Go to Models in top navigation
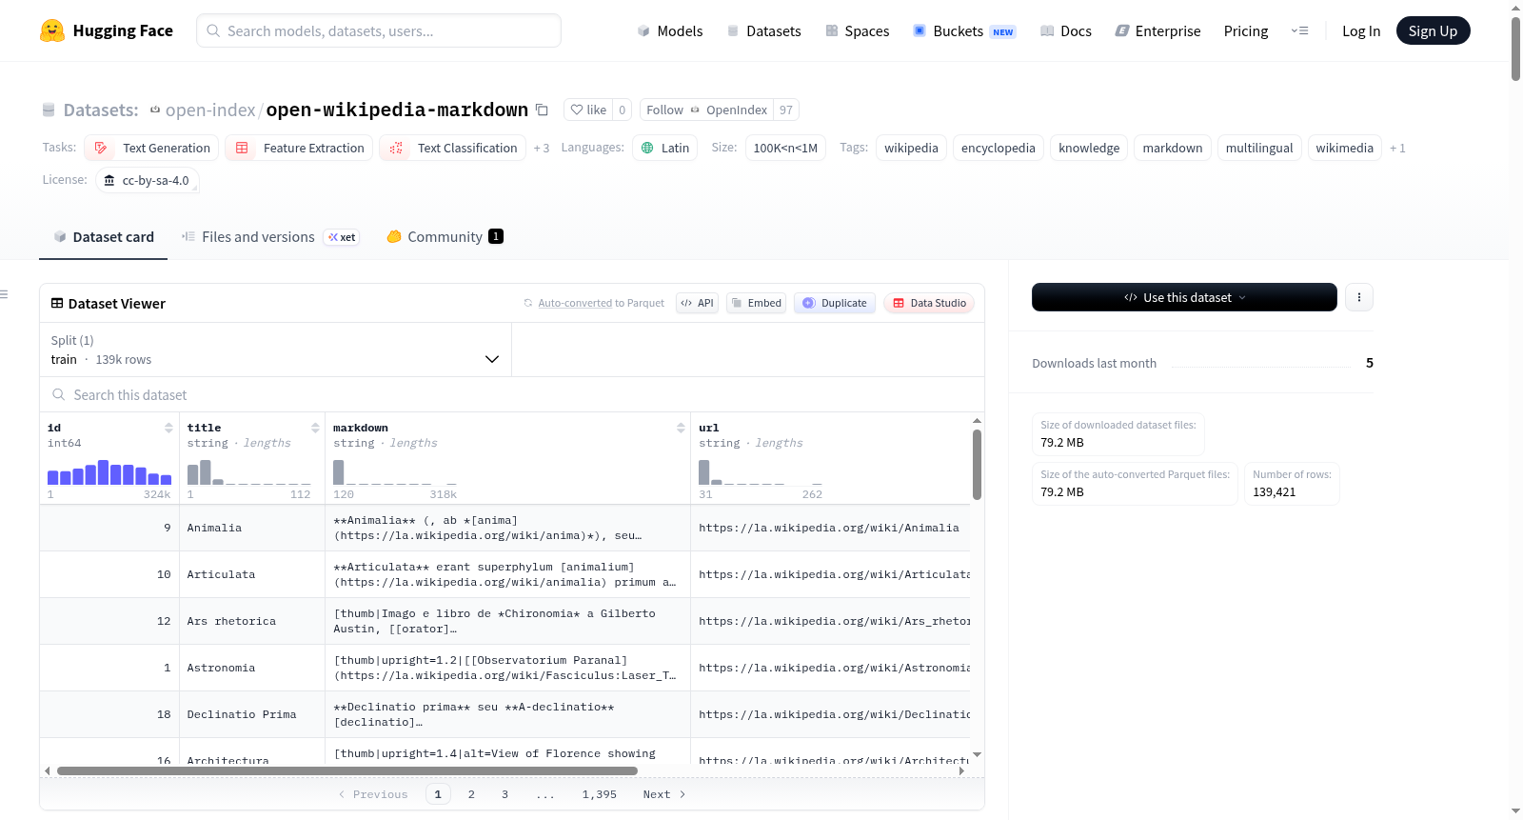1523x820 pixels. (669, 30)
